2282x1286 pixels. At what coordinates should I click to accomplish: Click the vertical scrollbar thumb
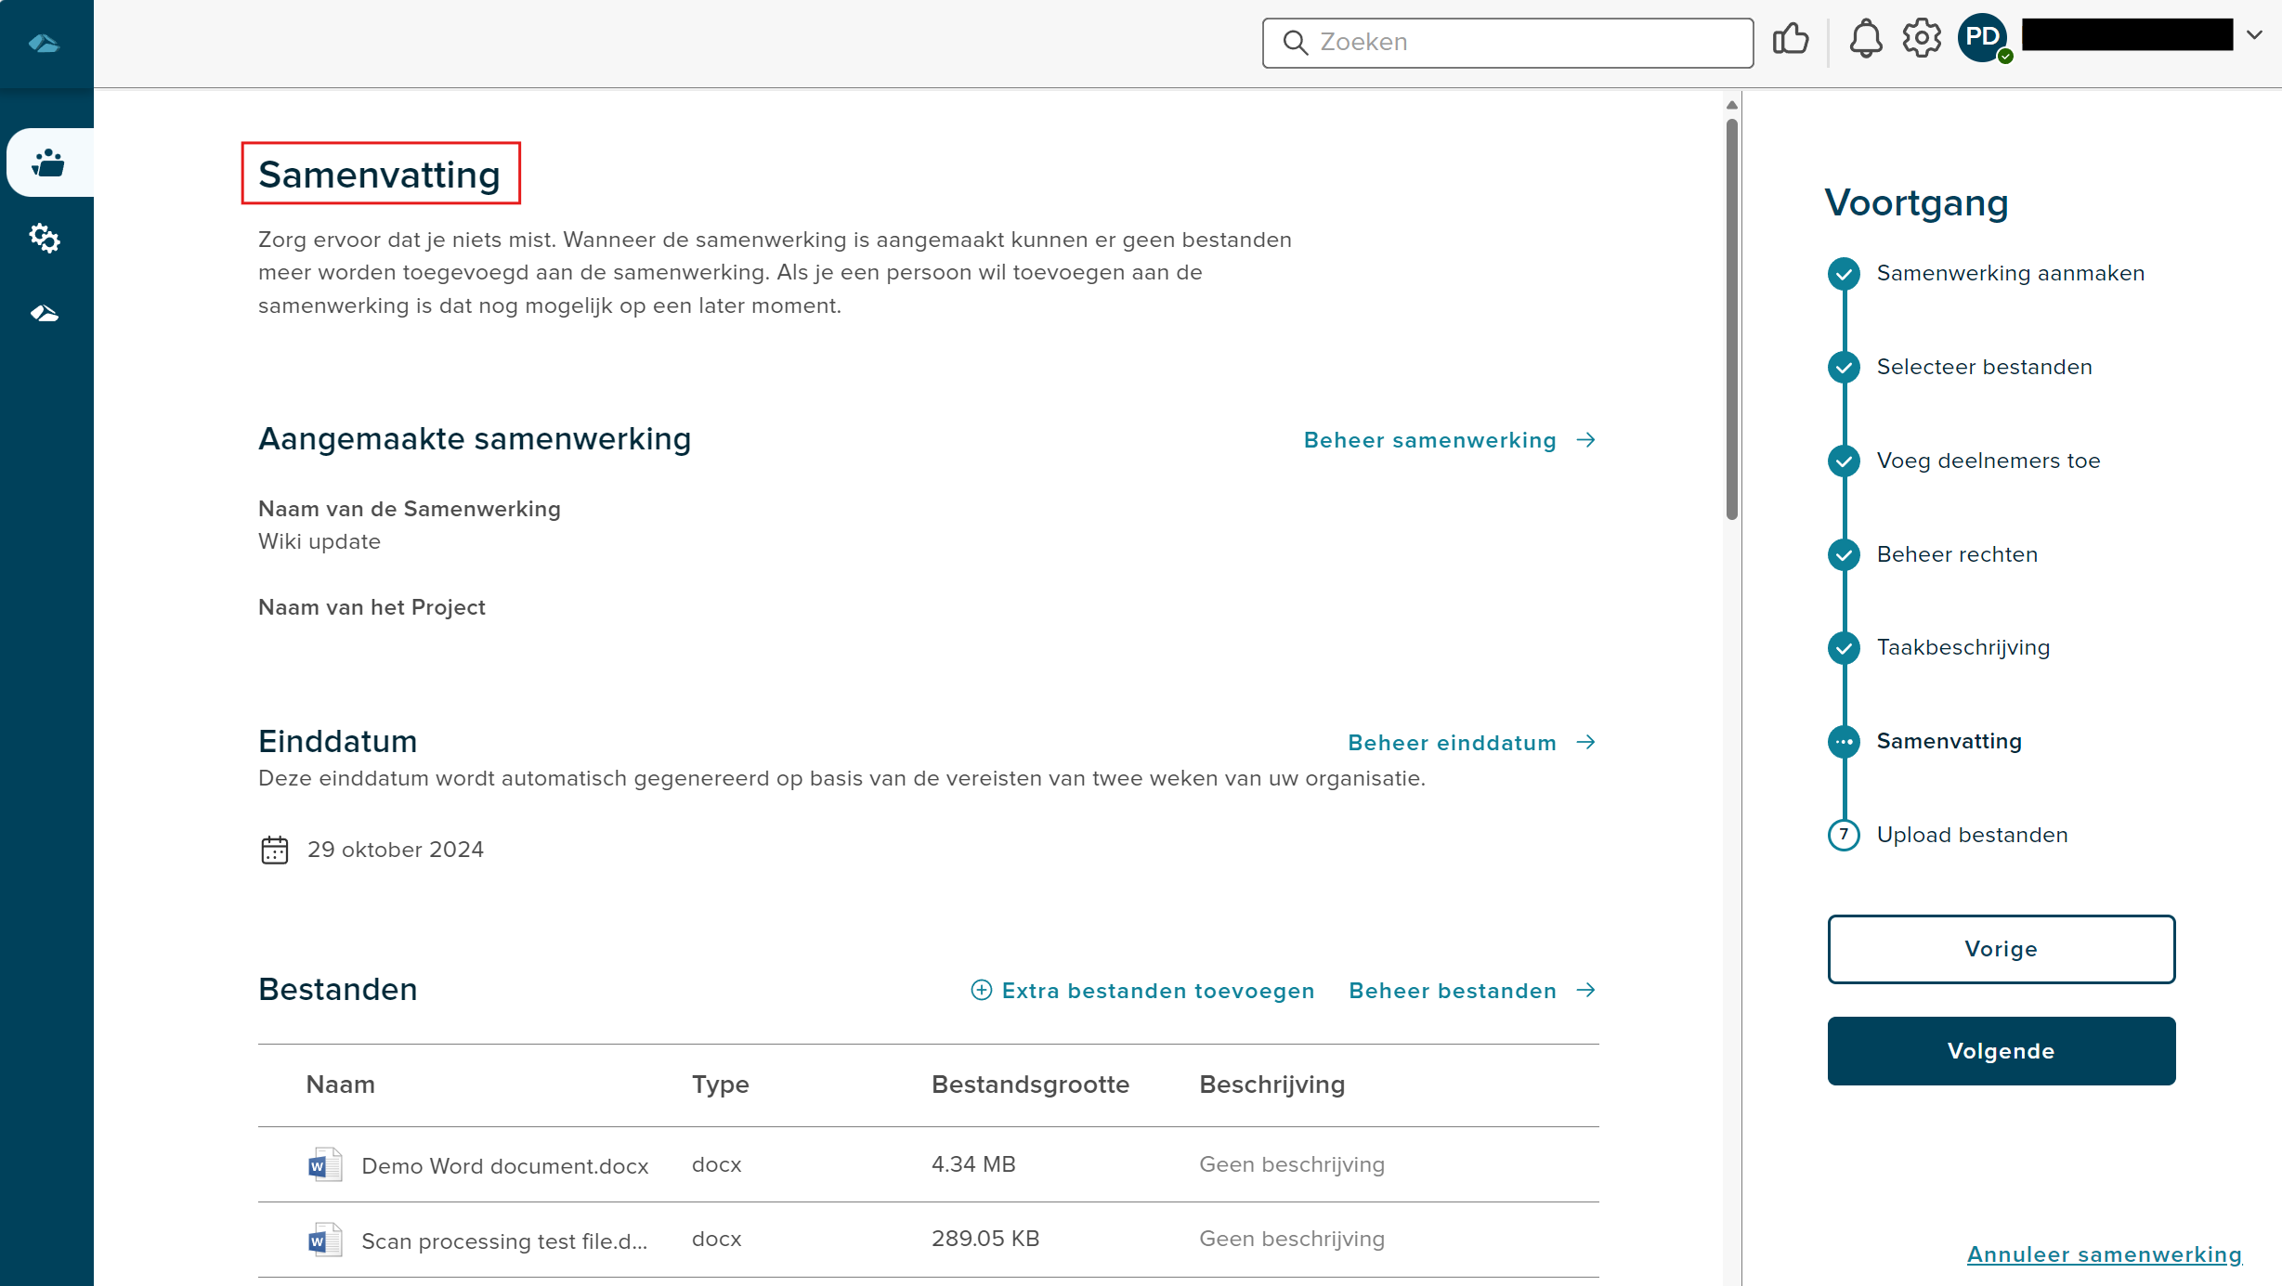coord(1732,318)
